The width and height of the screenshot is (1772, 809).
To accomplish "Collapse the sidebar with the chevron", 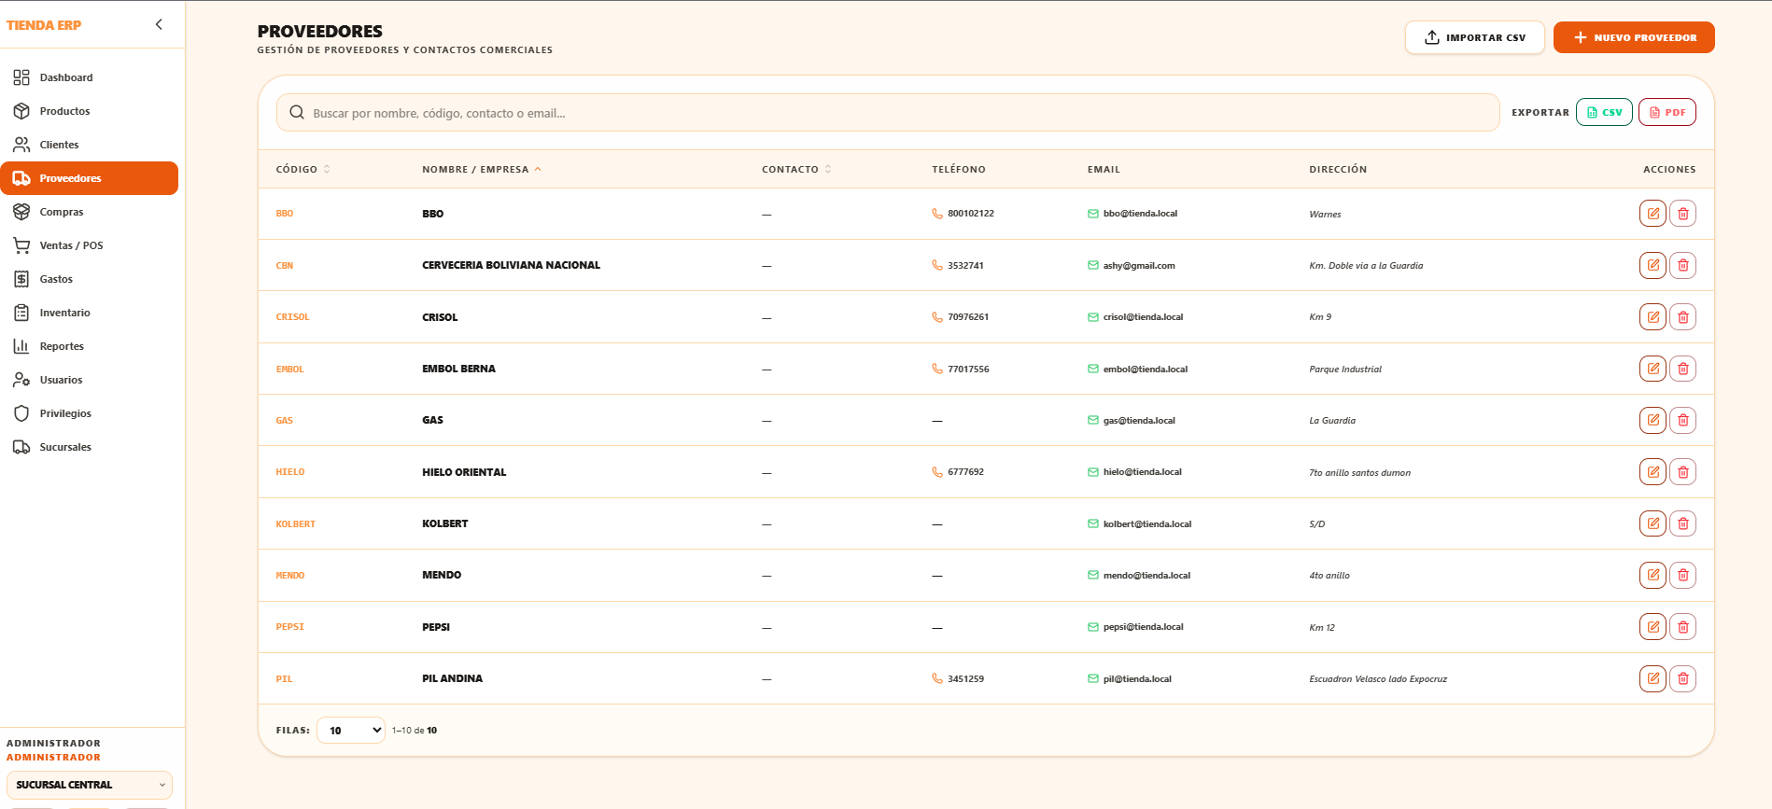I will (159, 24).
